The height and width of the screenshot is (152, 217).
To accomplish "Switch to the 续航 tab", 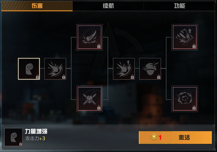I will click(x=108, y=6).
